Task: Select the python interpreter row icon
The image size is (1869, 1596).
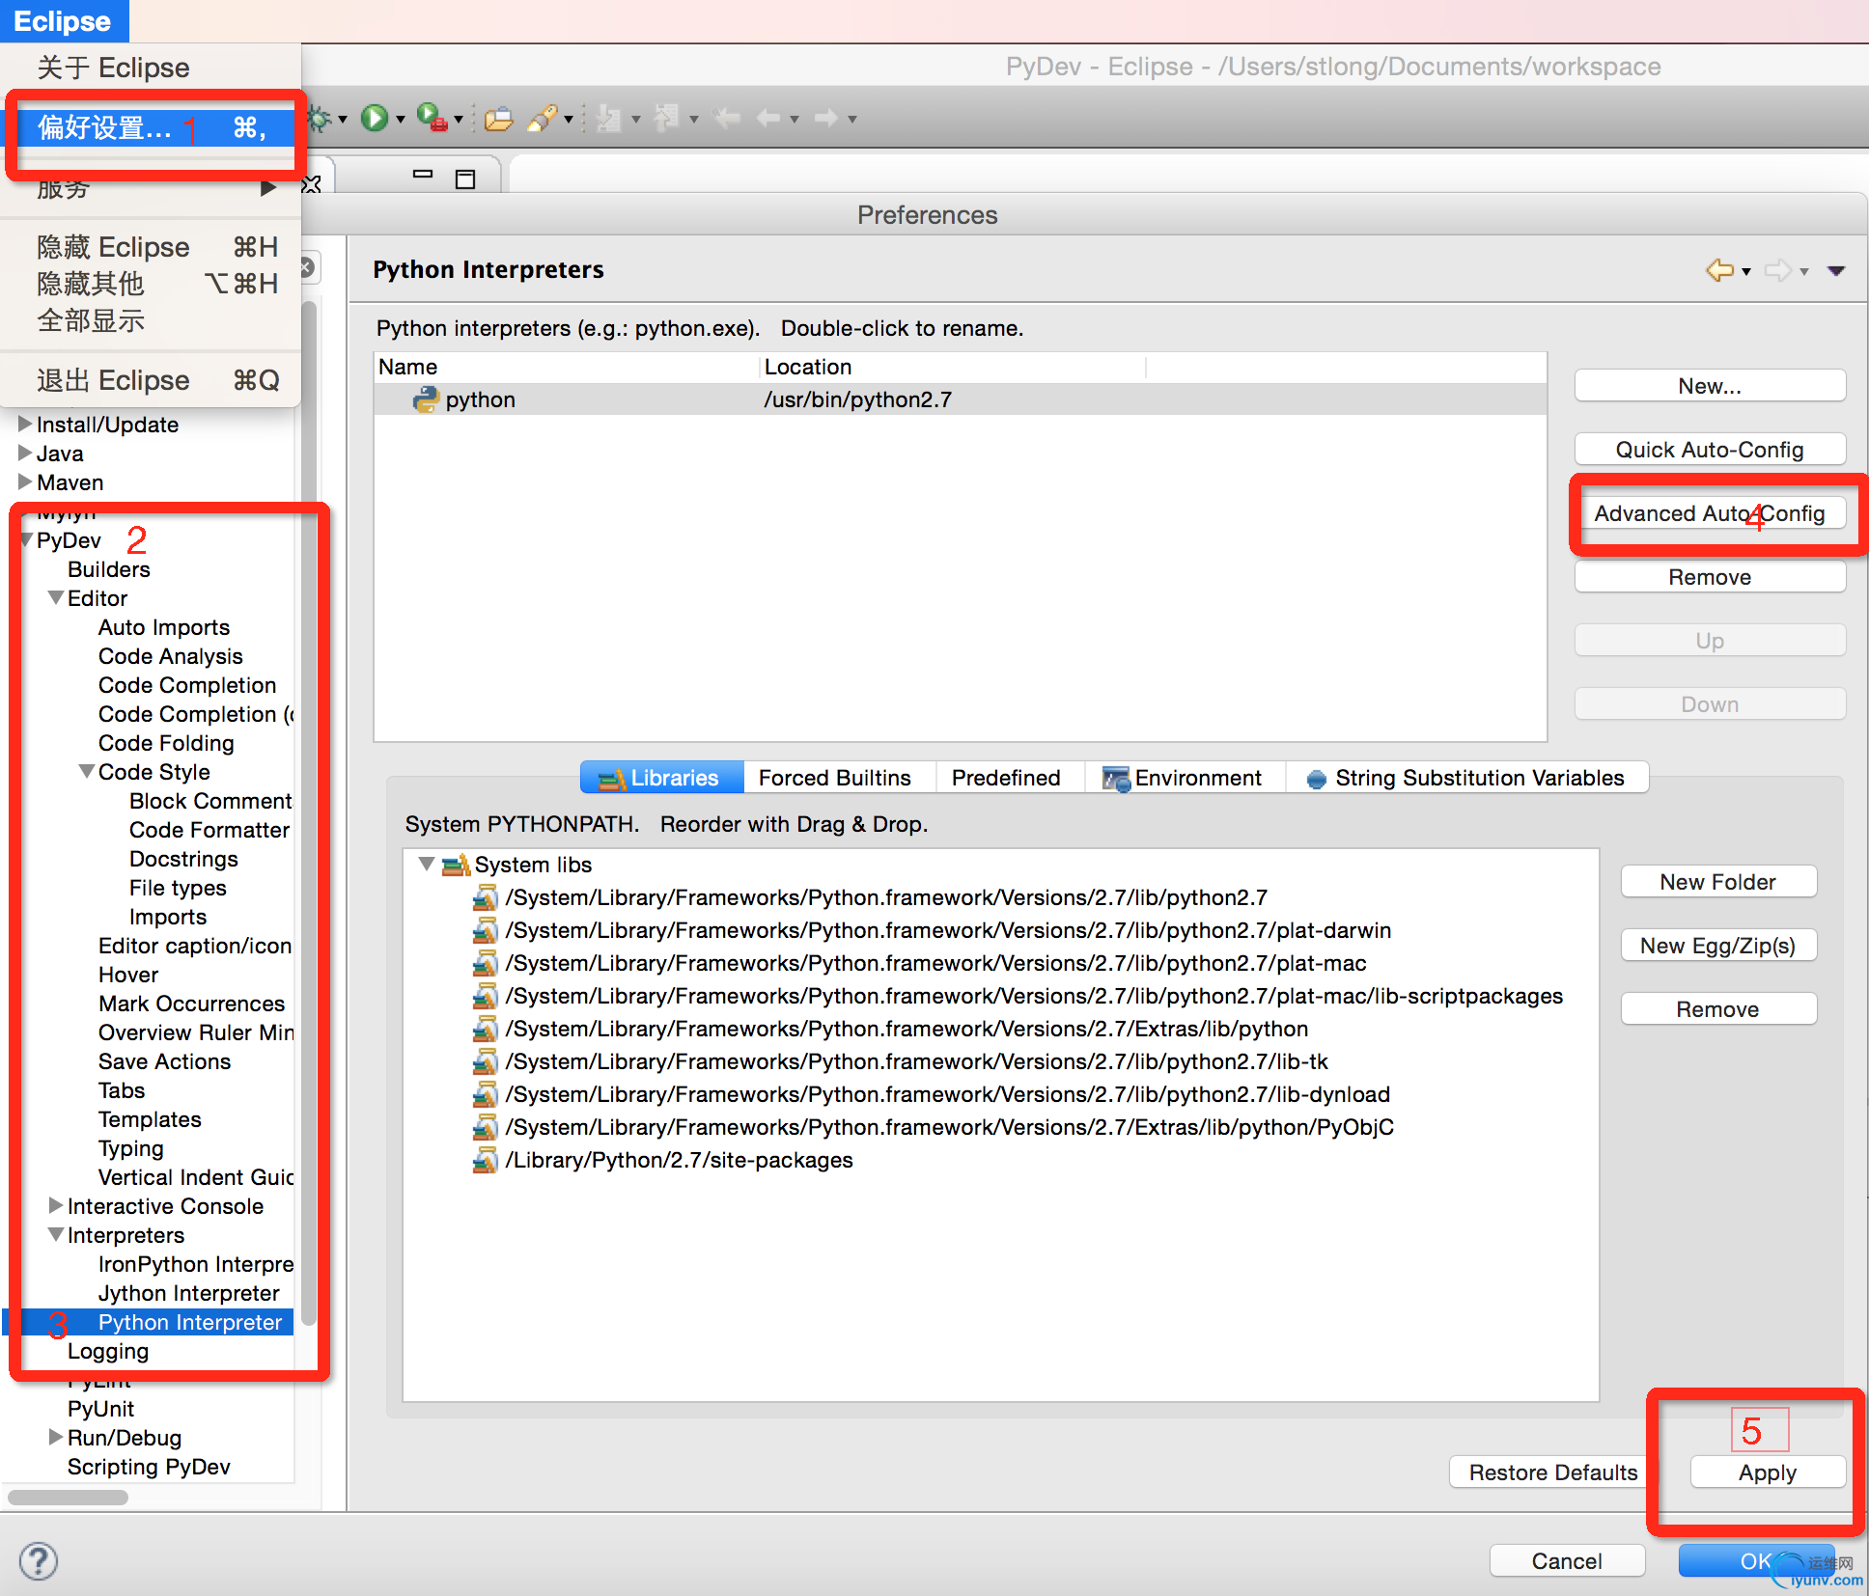Action: [x=425, y=399]
